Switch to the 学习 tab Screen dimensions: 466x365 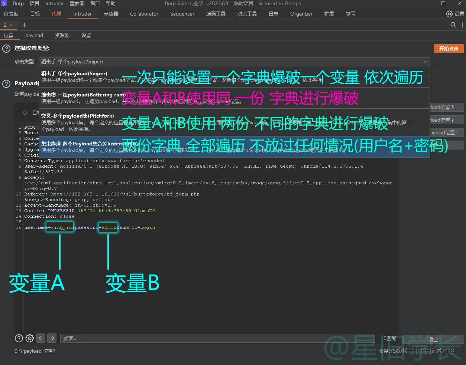(351, 14)
